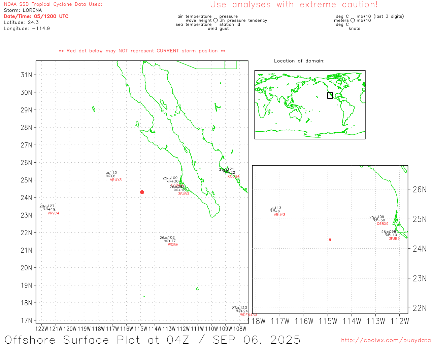Screen dimensions: 431x344
Task: Click the red dot disclaimer text above map
Action: click(142, 51)
